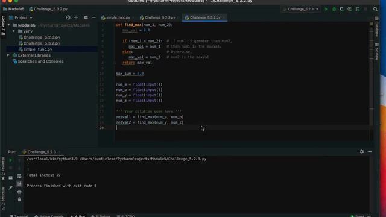Click the print icon in Run console

[19, 192]
